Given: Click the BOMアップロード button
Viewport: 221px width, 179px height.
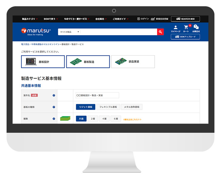Looking at the screenshot, I should 185,37.
